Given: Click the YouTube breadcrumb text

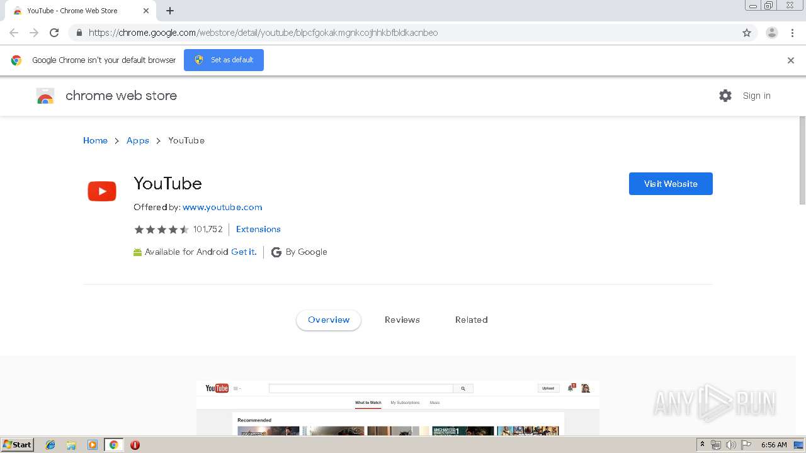Looking at the screenshot, I should point(186,140).
